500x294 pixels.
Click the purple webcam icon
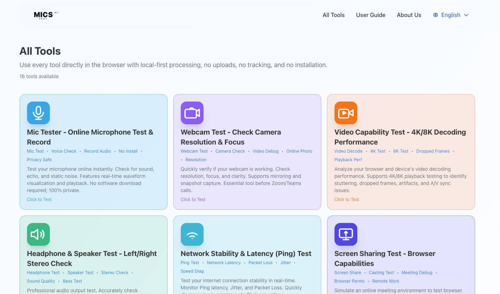[x=192, y=113]
